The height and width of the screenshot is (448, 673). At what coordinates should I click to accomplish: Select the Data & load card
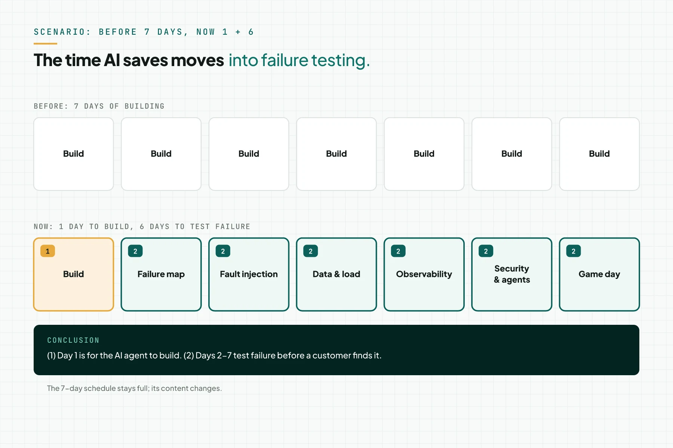coord(336,274)
